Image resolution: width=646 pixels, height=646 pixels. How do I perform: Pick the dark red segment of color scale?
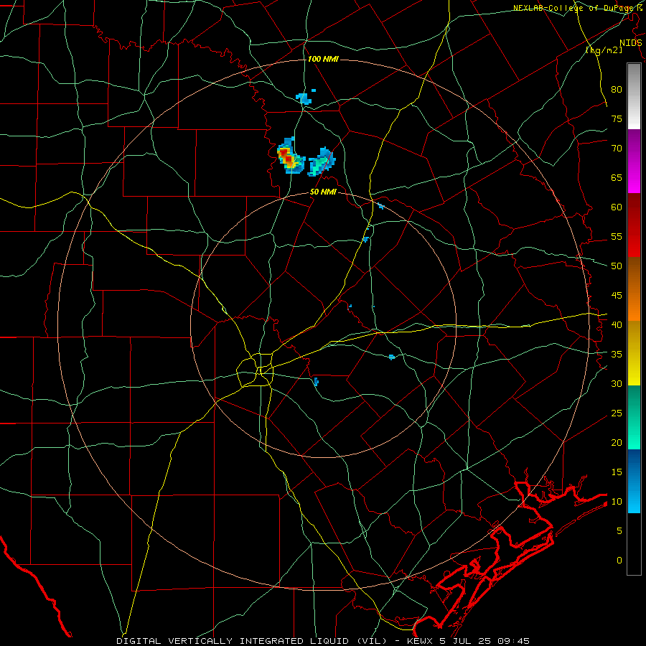pos(634,225)
